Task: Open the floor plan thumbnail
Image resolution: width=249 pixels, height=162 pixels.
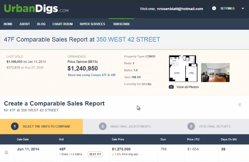Action: pos(183,68)
